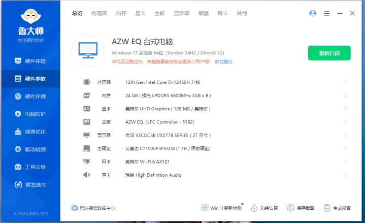Expand the 声卡 row chevron
Image resolution: width=365 pixels, height=223 pixels.
tap(345, 175)
